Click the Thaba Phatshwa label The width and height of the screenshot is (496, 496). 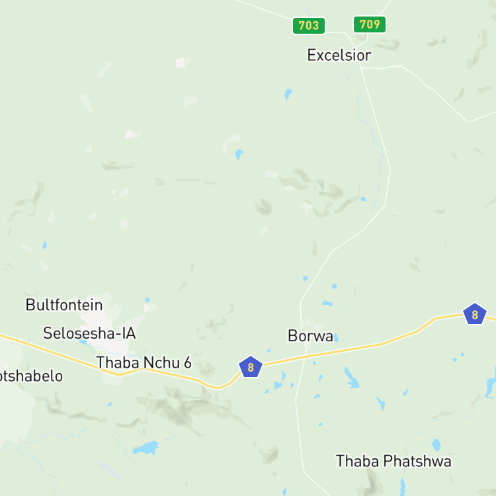[x=393, y=461]
